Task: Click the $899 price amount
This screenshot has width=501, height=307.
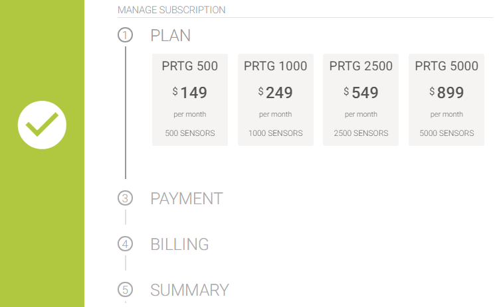Action: pyautogui.click(x=447, y=93)
